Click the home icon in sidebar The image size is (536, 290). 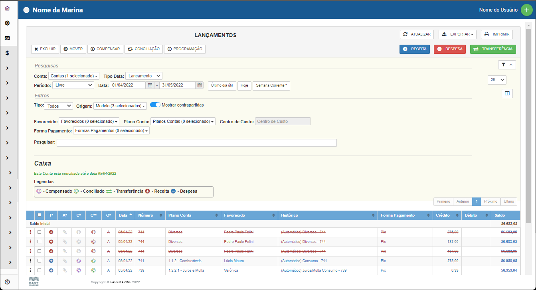[x=7, y=8]
